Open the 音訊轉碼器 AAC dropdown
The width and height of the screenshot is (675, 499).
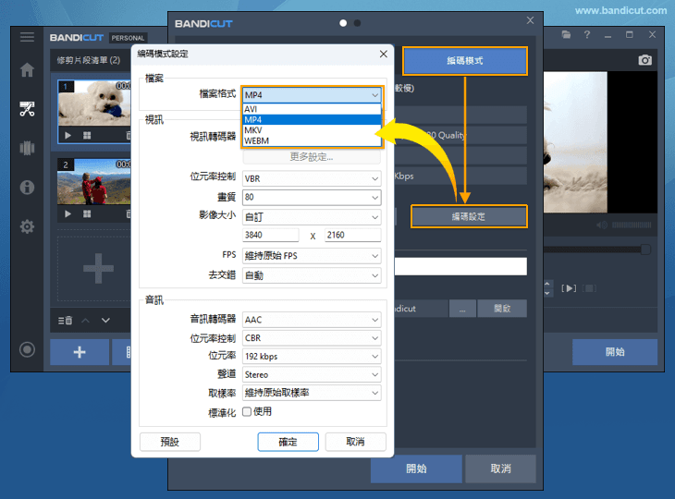pos(312,320)
